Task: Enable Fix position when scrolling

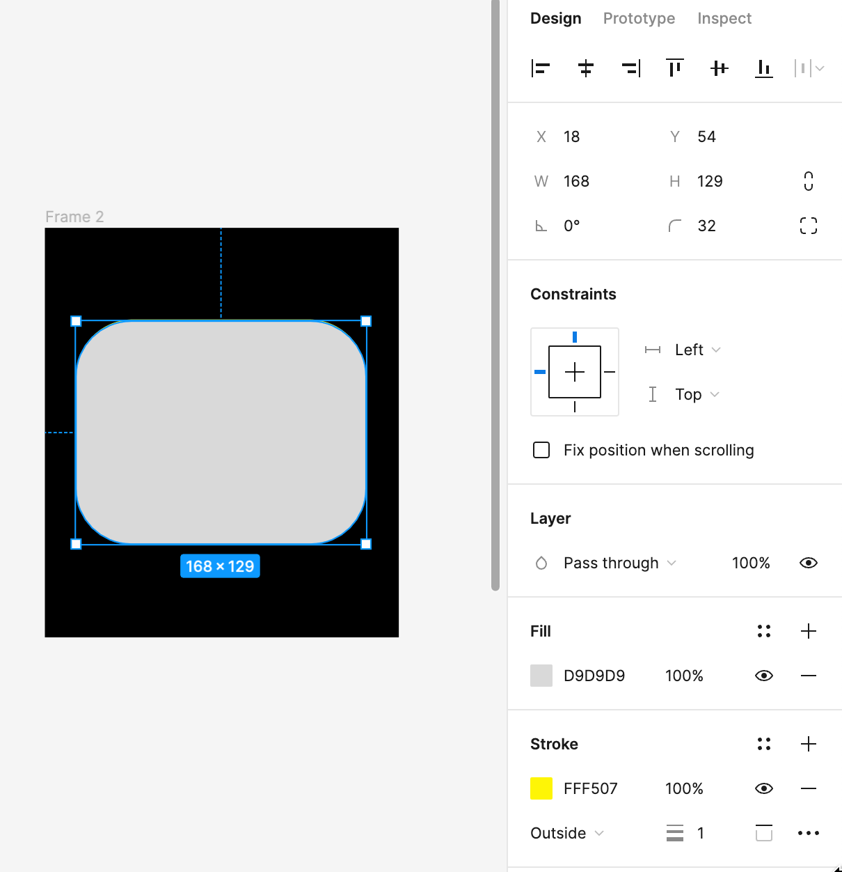Action: click(541, 450)
